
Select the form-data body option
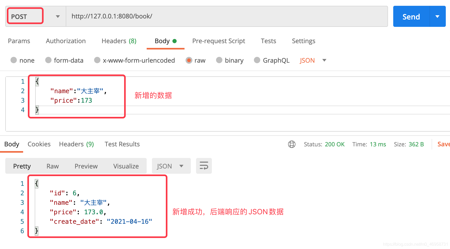(x=64, y=60)
